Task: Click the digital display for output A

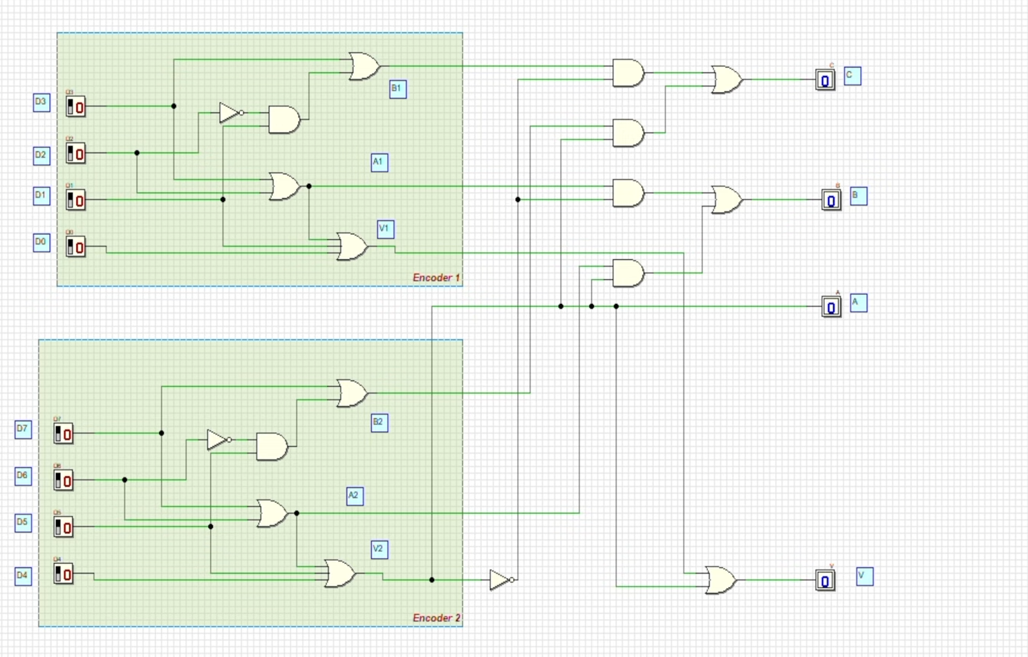Action: pyautogui.click(x=830, y=306)
